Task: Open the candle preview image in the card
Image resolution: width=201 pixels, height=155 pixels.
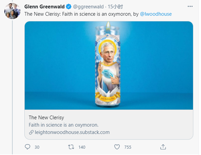Action: tap(109, 66)
